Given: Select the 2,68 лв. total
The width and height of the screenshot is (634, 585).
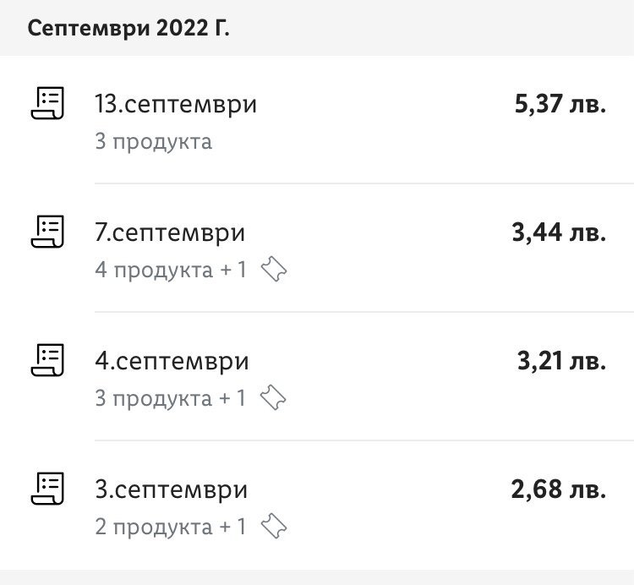Looking at the screenshot, I should coord(559,489).
